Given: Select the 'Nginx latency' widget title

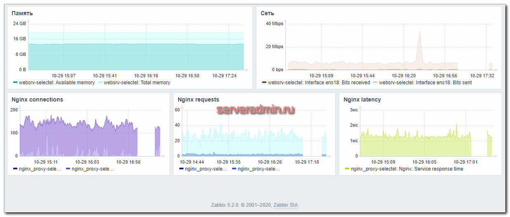Looking at the screenshot, I should click(362, 99).
